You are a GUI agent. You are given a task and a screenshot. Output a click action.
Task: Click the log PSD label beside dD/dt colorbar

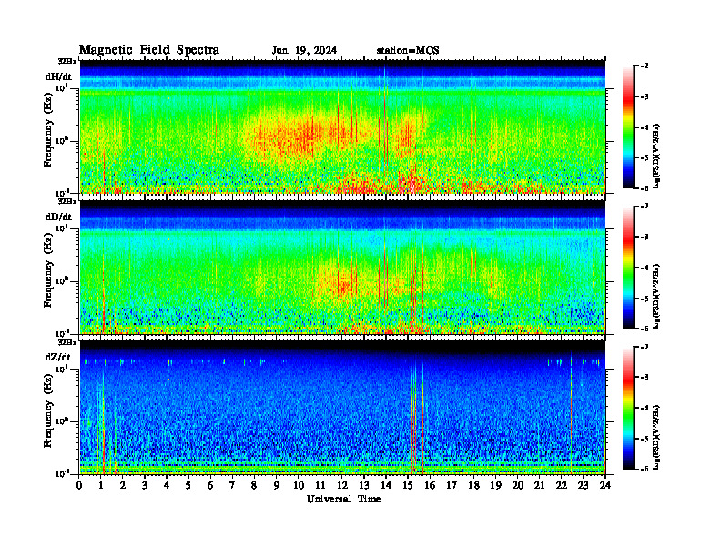coord(656,296)
